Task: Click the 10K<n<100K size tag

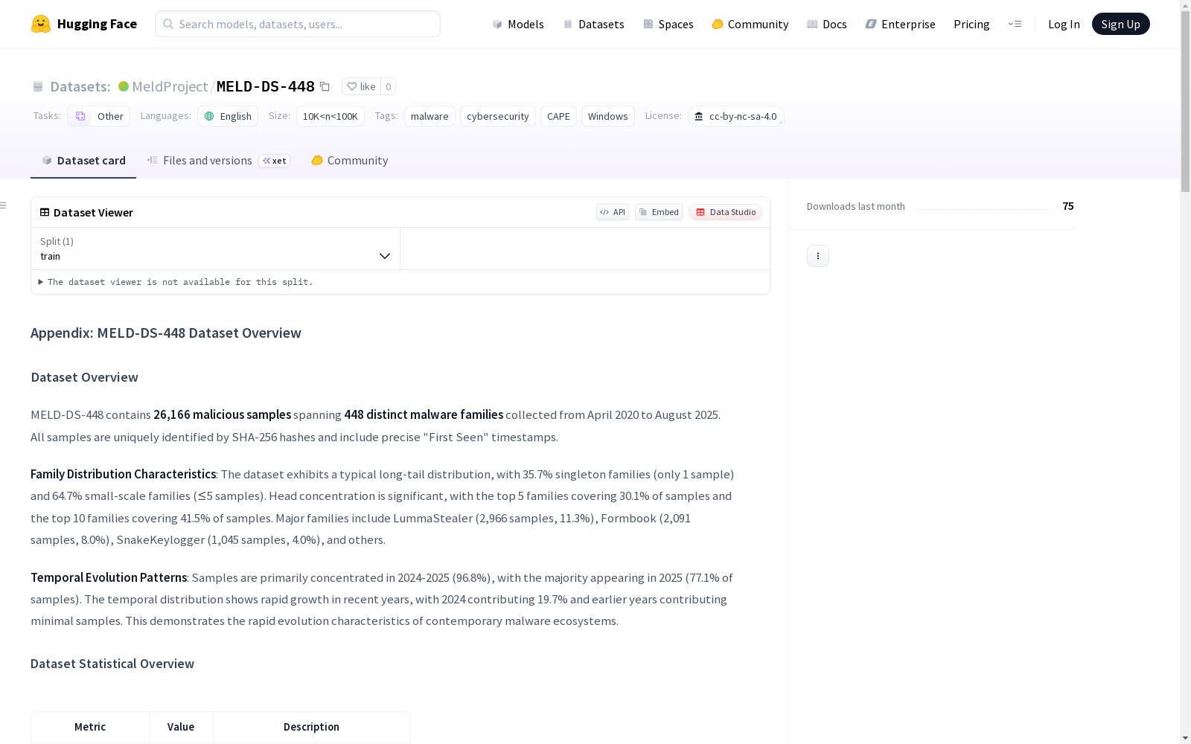Action: (331, 116)
